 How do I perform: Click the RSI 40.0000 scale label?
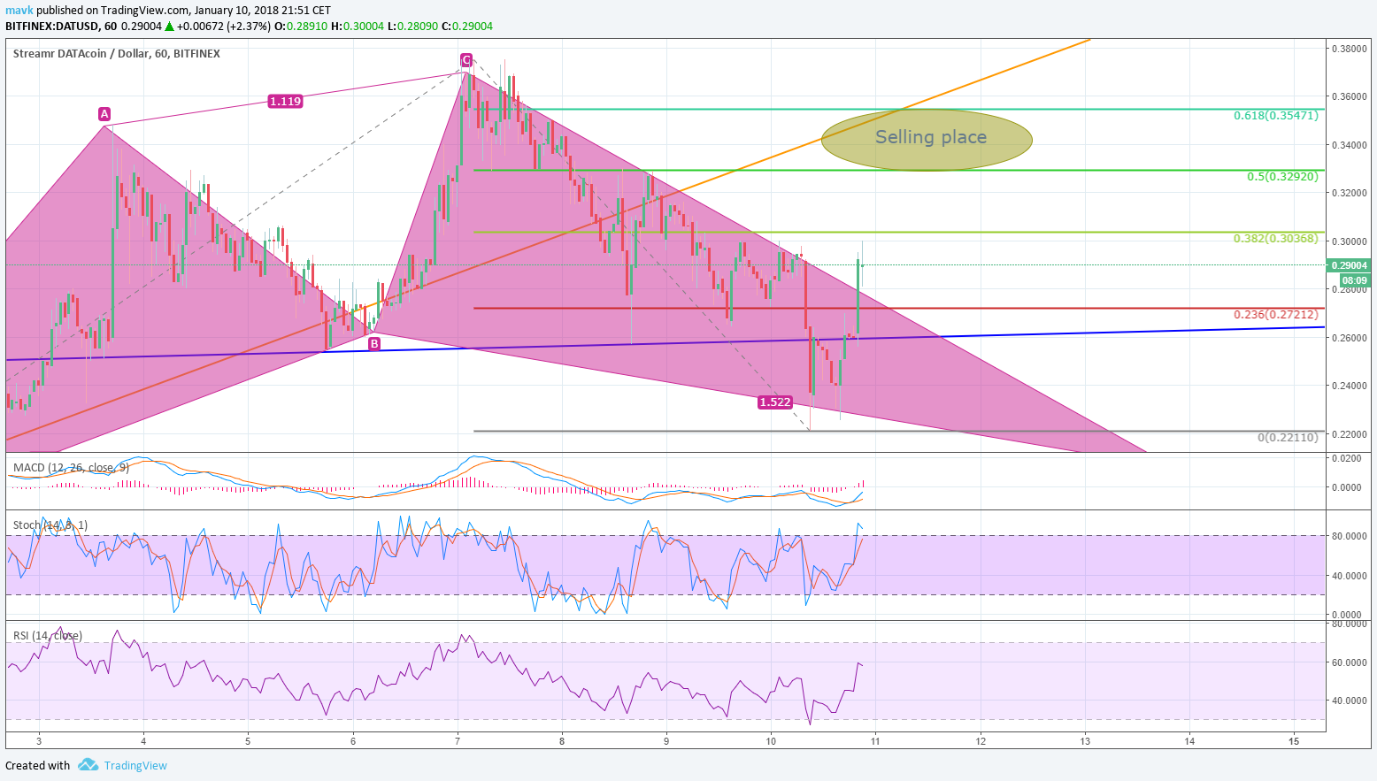click(x=1349, y=701)
